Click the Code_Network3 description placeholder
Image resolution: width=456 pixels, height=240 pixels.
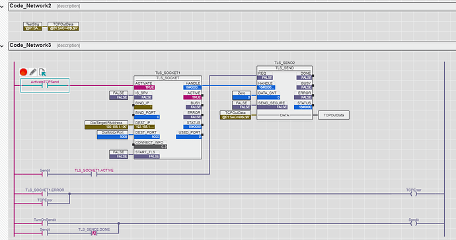click(x=68, y=46)
